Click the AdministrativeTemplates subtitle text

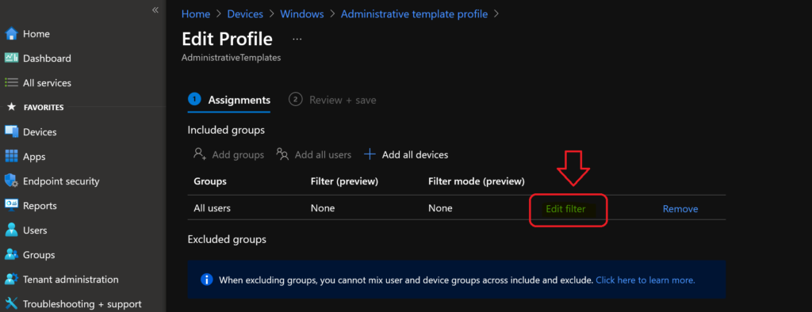click(x=231, y=58)
